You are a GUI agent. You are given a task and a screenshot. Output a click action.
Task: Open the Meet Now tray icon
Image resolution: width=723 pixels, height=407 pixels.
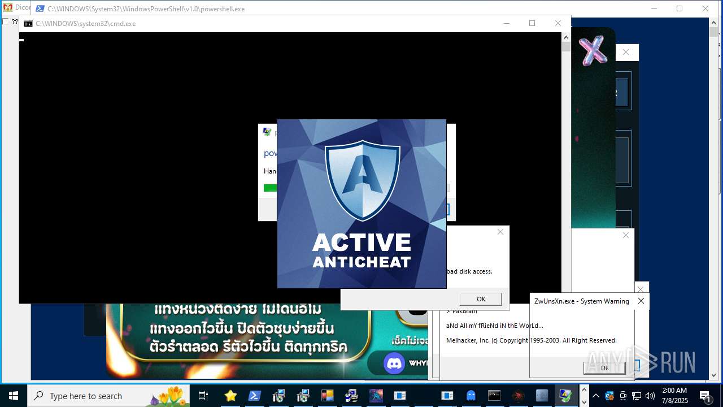click(x=623, y=396)
